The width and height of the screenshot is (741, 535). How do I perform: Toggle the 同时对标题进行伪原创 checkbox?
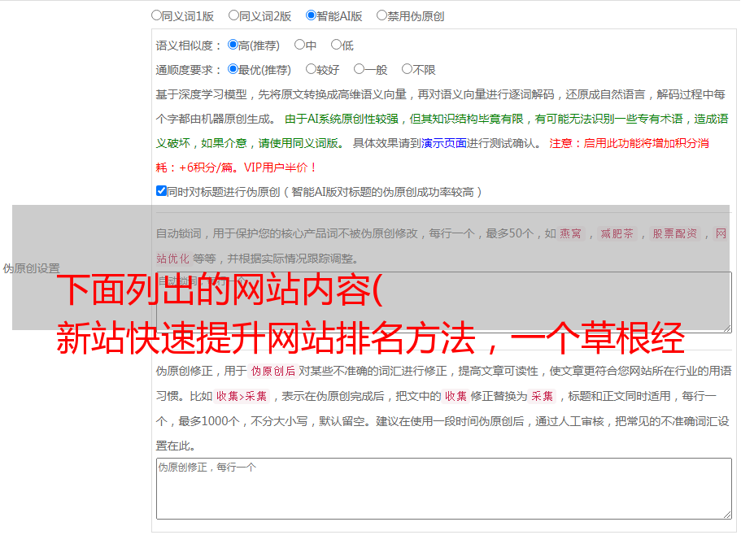[161, 191]
